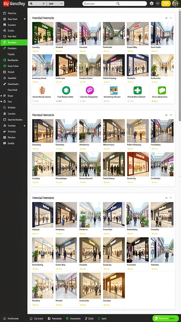Image resolution: width=181 pixels, height=322 pixels.
Task: Click the yellow button beside the avatar
Action: (x=166, y=3)
